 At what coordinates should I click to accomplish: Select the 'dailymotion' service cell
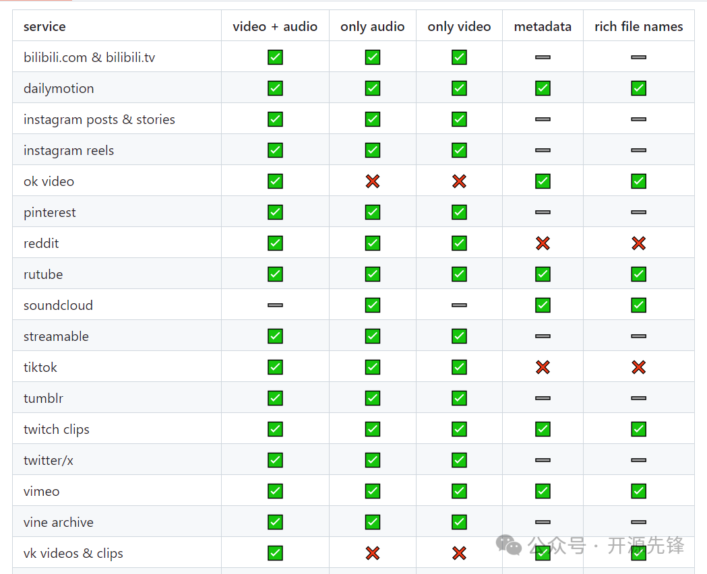click(117, 88)
